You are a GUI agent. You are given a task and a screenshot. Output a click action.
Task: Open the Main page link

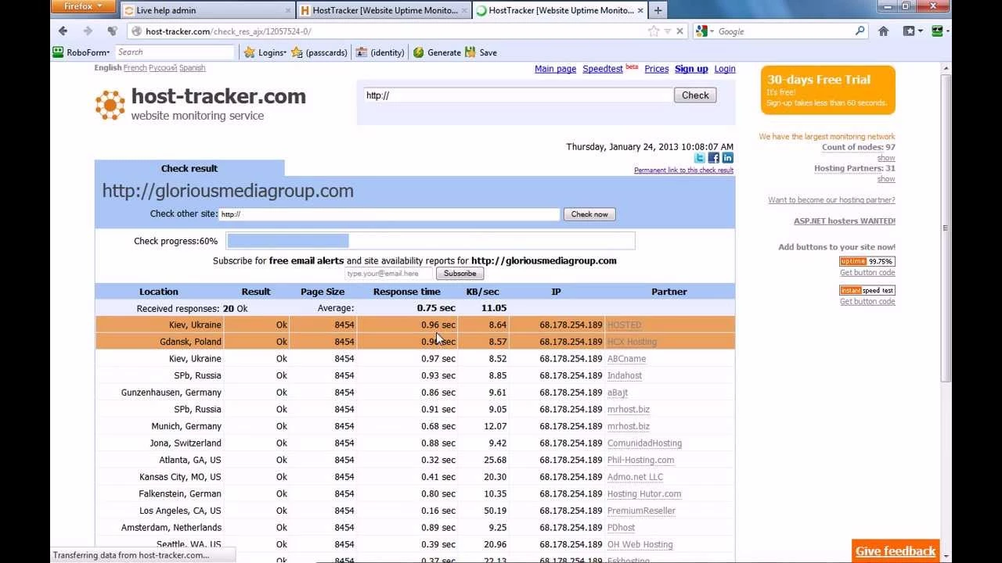pyautogui.click(x=555, y=69)
